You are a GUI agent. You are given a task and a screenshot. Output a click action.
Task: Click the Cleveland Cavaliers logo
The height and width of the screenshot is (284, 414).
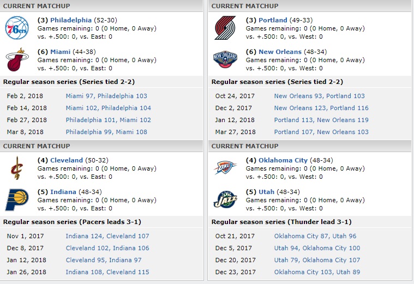(x=16, y=168)
